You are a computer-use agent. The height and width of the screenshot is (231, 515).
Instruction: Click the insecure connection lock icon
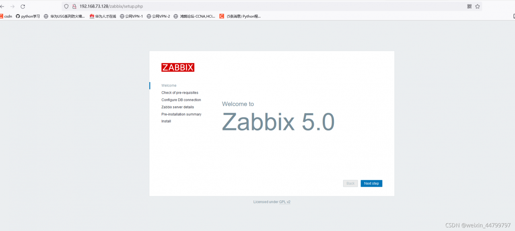[x=74, y=6]
